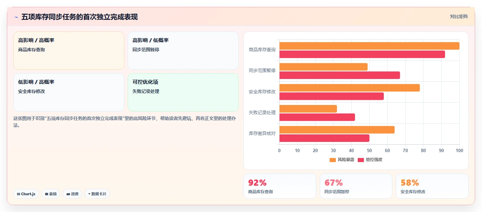Click red bar for 失败记录处理

317,117
